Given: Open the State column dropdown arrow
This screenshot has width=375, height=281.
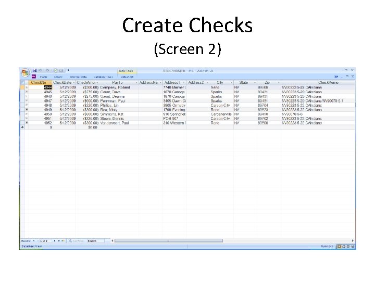Looking at the screenshot, I should click(255, 83).
